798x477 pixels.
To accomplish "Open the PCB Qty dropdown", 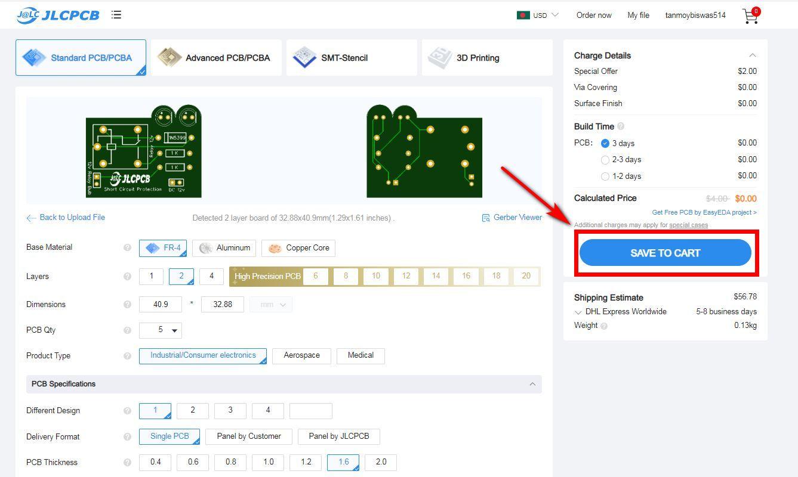I will [161, 330].
